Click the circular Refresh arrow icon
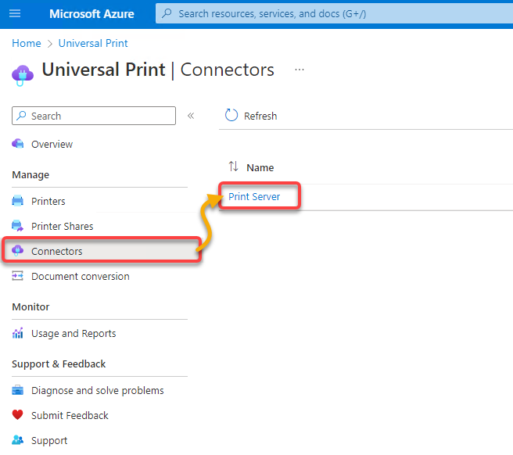 [231, 115]
